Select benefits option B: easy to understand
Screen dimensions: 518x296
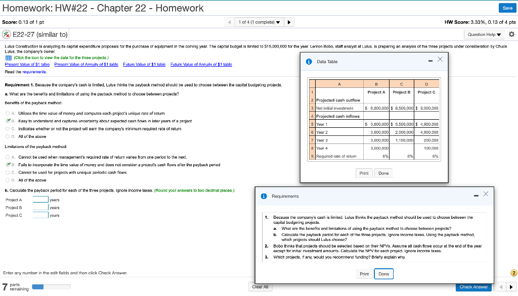[8, 121]
